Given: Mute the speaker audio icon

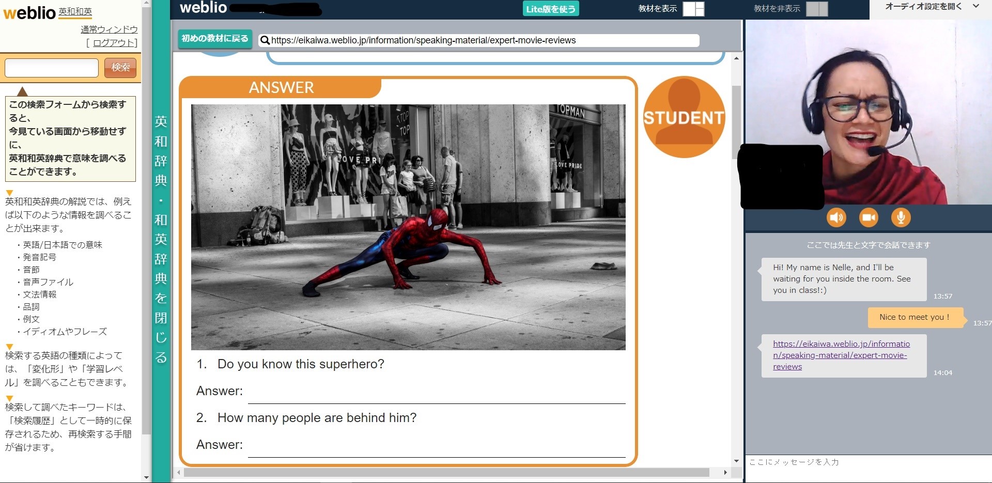Looking at the screenshot, I should (836, 217).
